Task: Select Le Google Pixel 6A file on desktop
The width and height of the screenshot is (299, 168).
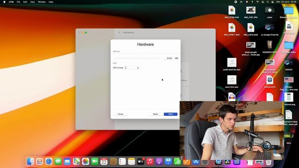Action: (270, 29)
